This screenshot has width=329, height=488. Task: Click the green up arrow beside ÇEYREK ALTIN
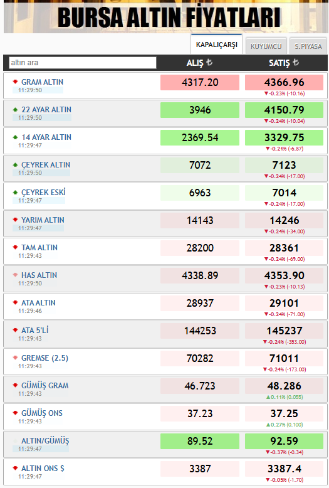click(15, 164)
